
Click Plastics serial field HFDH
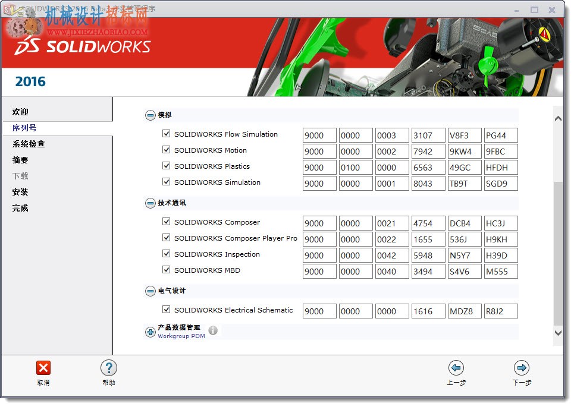coord(501,168)
